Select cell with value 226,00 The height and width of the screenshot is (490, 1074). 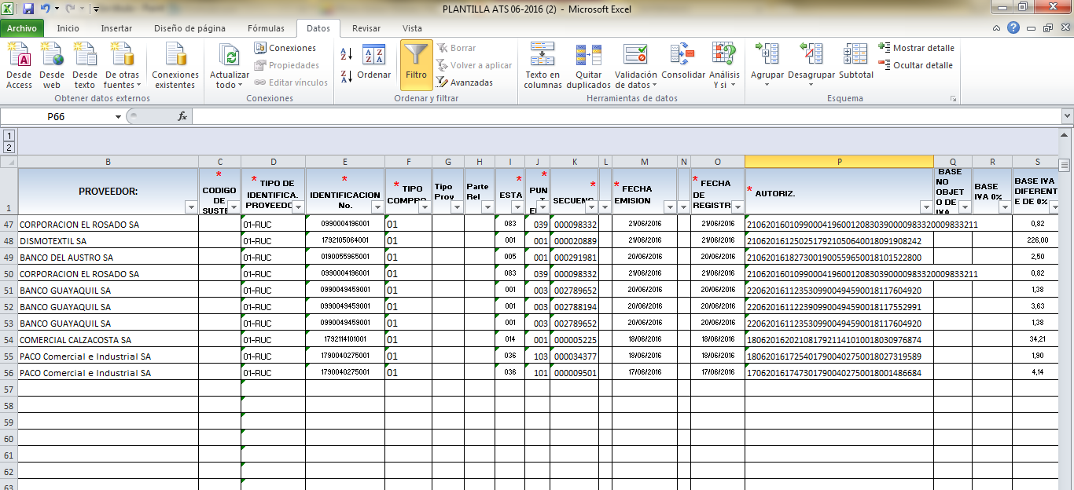point(1037,240)
